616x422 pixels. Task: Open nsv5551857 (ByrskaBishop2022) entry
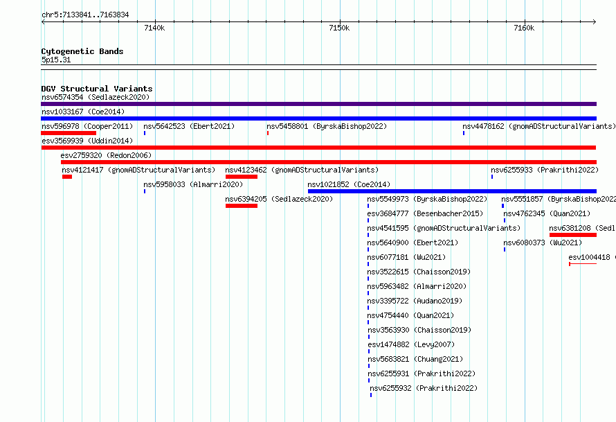coord(559,199)
